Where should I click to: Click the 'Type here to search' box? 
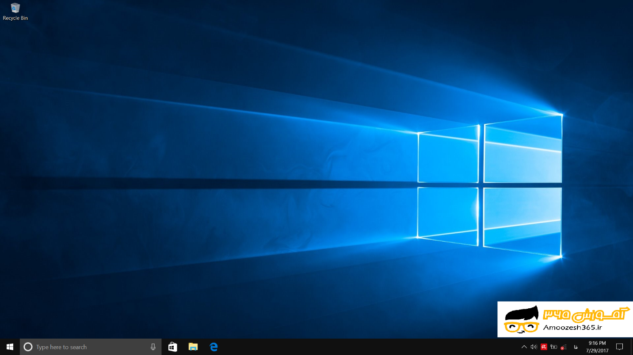91,347
